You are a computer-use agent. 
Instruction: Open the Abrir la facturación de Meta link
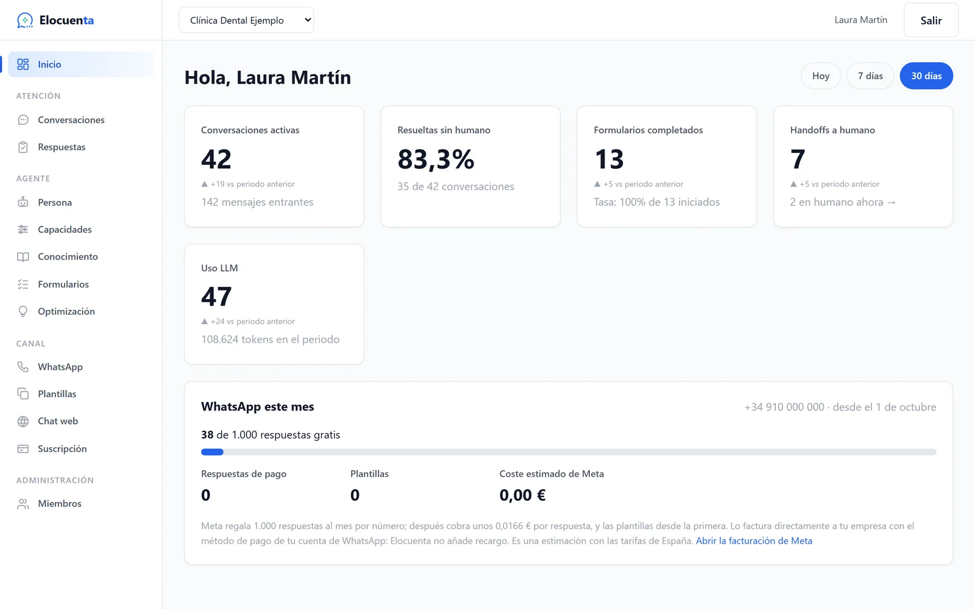(754, 541)
